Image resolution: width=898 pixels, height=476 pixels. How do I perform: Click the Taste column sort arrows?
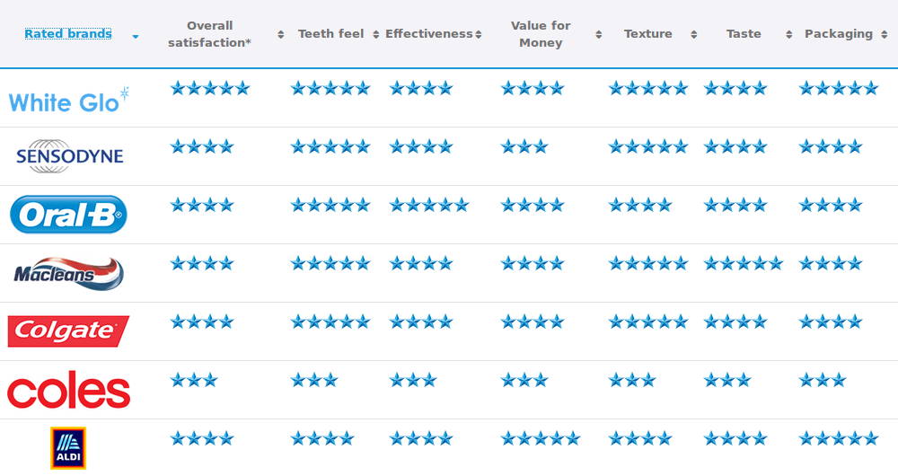(x=788, y=34)
